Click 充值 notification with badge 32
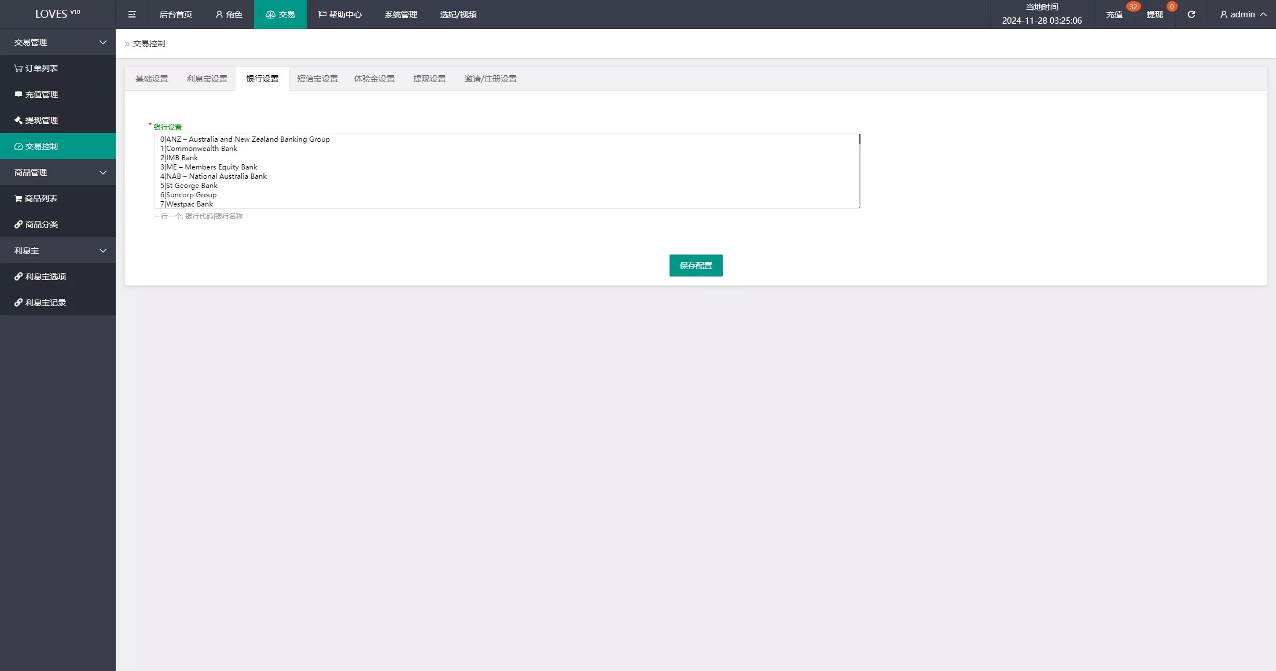This screenshot has width=1276, height=671. click(x=1114, y=14)
